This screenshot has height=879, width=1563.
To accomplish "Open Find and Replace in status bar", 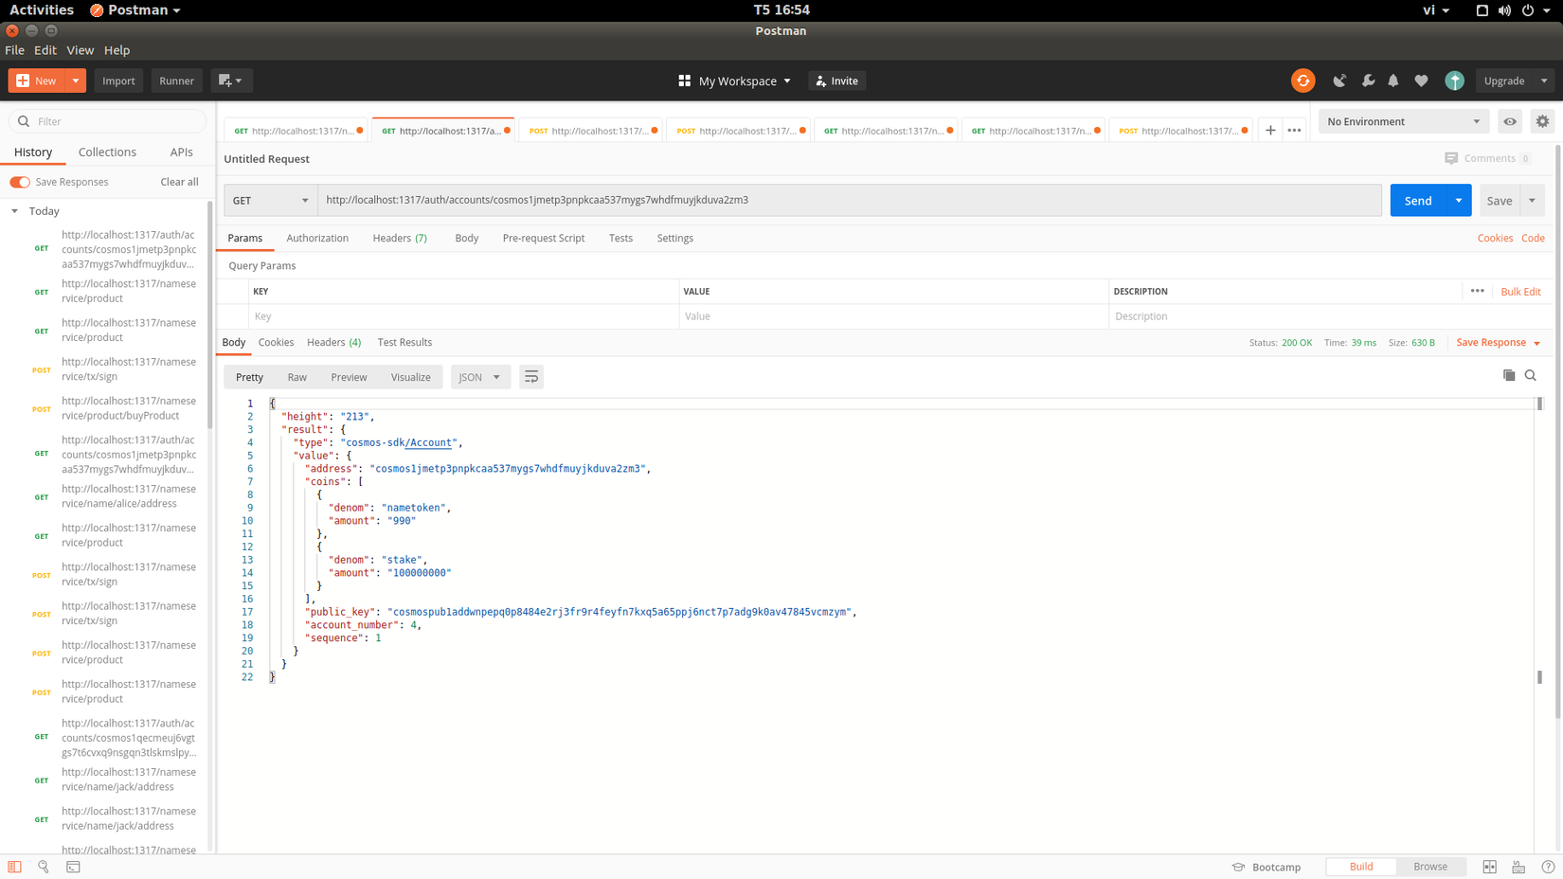I will pyautogui.click(x=44, y=867).
